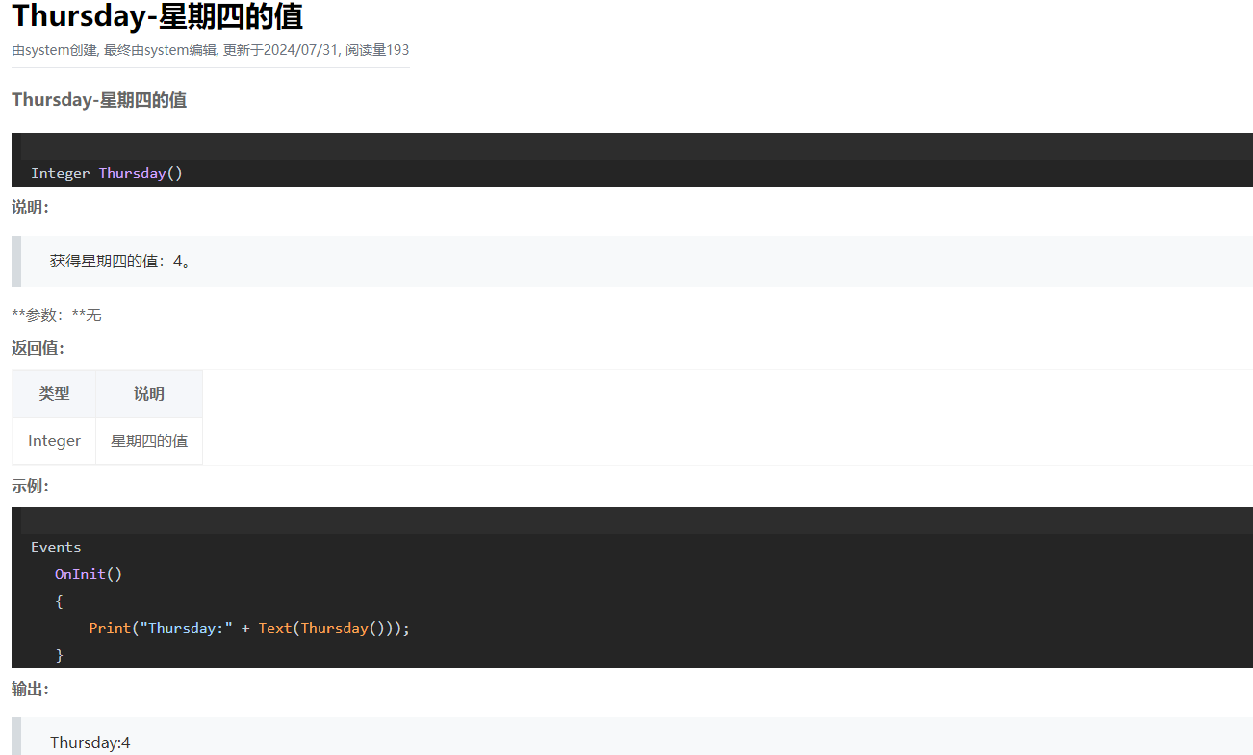Image resolution: width=1253 pixels, height=755 pixels.
Task: Click the "输出:" label
Action: click(x=30, y=690)
